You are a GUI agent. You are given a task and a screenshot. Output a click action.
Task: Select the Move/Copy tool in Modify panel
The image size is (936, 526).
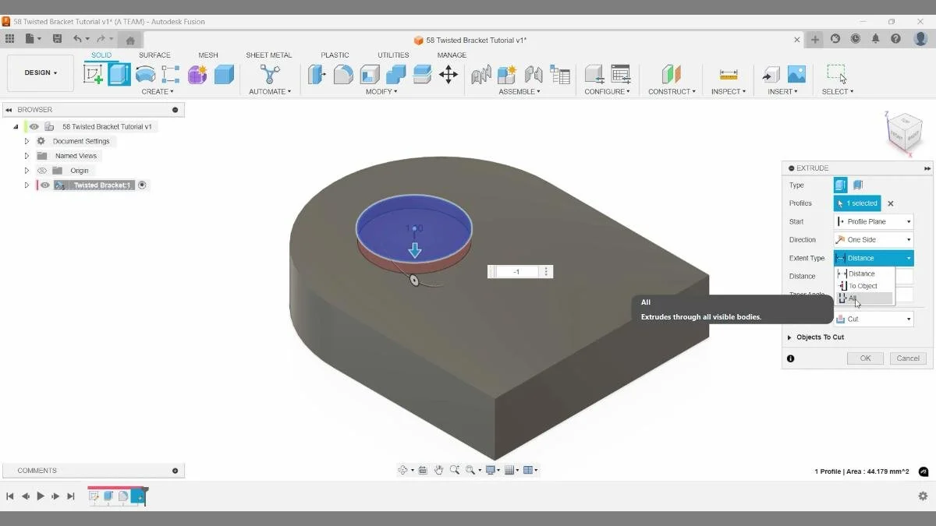(x=449, y=73)
